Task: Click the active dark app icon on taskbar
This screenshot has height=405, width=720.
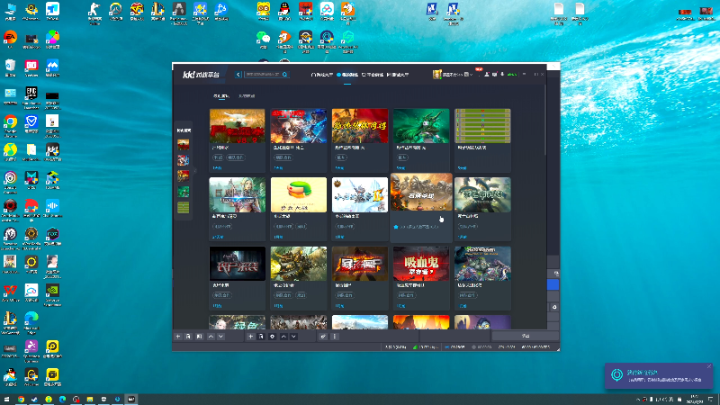Action: click(x=131, y=400)
